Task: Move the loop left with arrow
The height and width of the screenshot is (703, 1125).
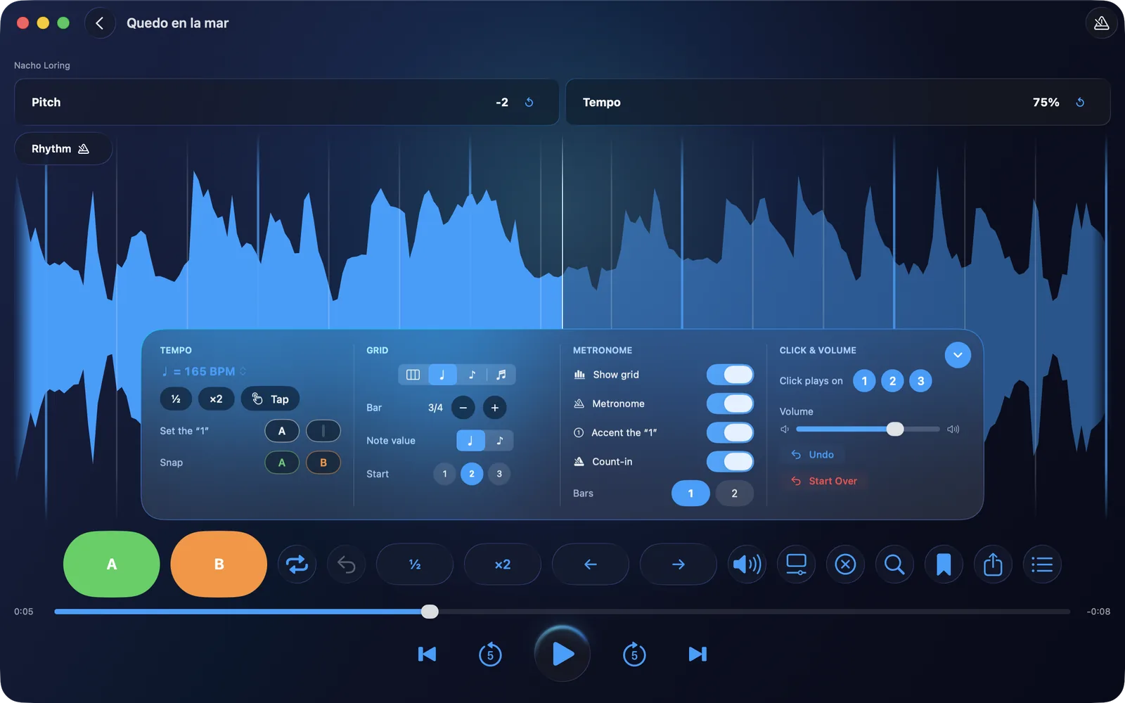Action: point(591,564)
